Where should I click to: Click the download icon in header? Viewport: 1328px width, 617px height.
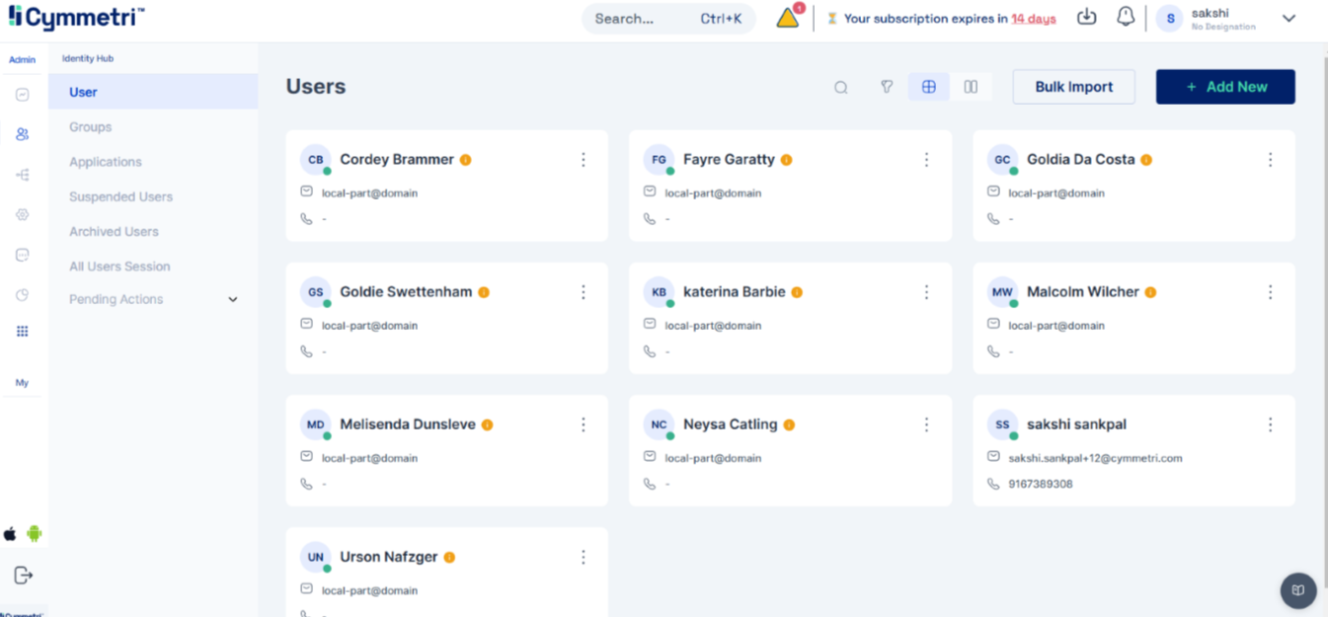pos(1086,18)
